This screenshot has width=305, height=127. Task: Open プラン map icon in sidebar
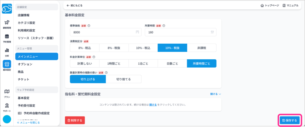[7, 93]
